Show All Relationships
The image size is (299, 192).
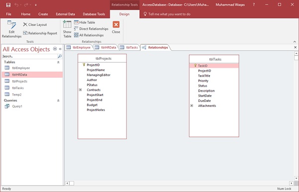89,35
